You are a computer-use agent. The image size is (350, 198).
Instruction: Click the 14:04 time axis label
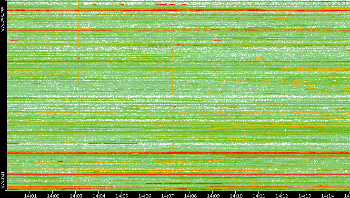pyautogui.click(x=99, y=196)
